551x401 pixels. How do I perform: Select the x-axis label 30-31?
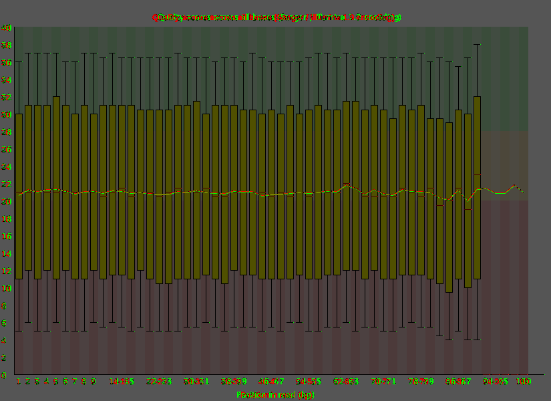(x=196, y=382)
